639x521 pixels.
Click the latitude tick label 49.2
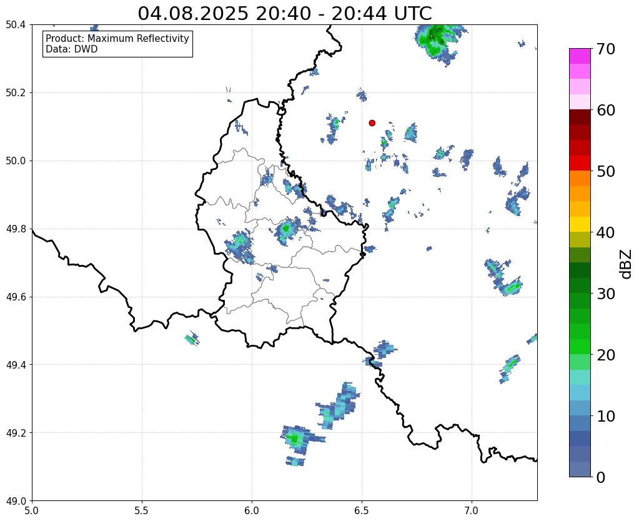coord(16,432)
